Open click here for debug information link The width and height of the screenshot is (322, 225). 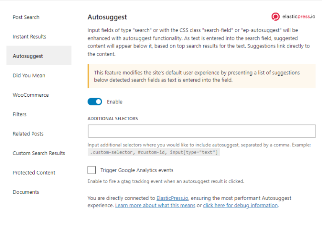(x=240, y=205)
